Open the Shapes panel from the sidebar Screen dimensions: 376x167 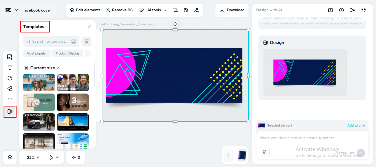[x=10, y=78]
